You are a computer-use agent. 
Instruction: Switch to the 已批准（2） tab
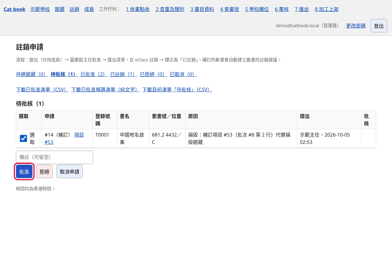click(x=94, y=74)
